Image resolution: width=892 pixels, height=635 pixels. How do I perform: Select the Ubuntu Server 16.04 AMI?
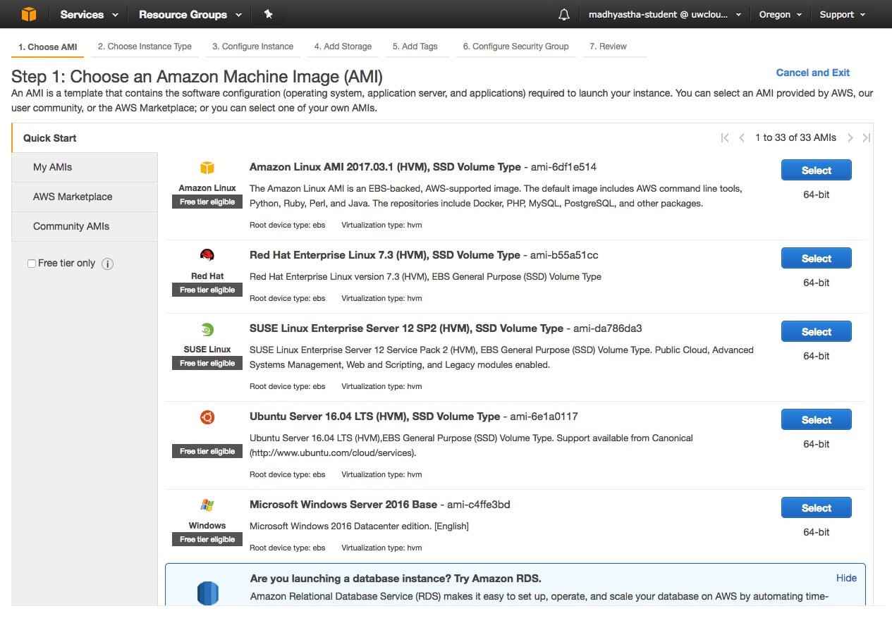[816, 419]
